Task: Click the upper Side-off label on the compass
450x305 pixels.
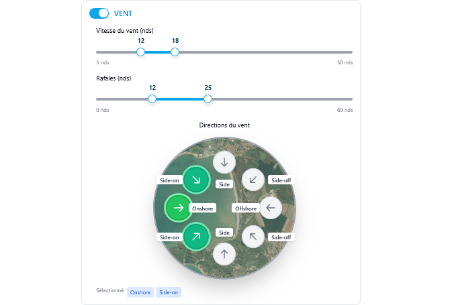Action: tap(281, 180)
